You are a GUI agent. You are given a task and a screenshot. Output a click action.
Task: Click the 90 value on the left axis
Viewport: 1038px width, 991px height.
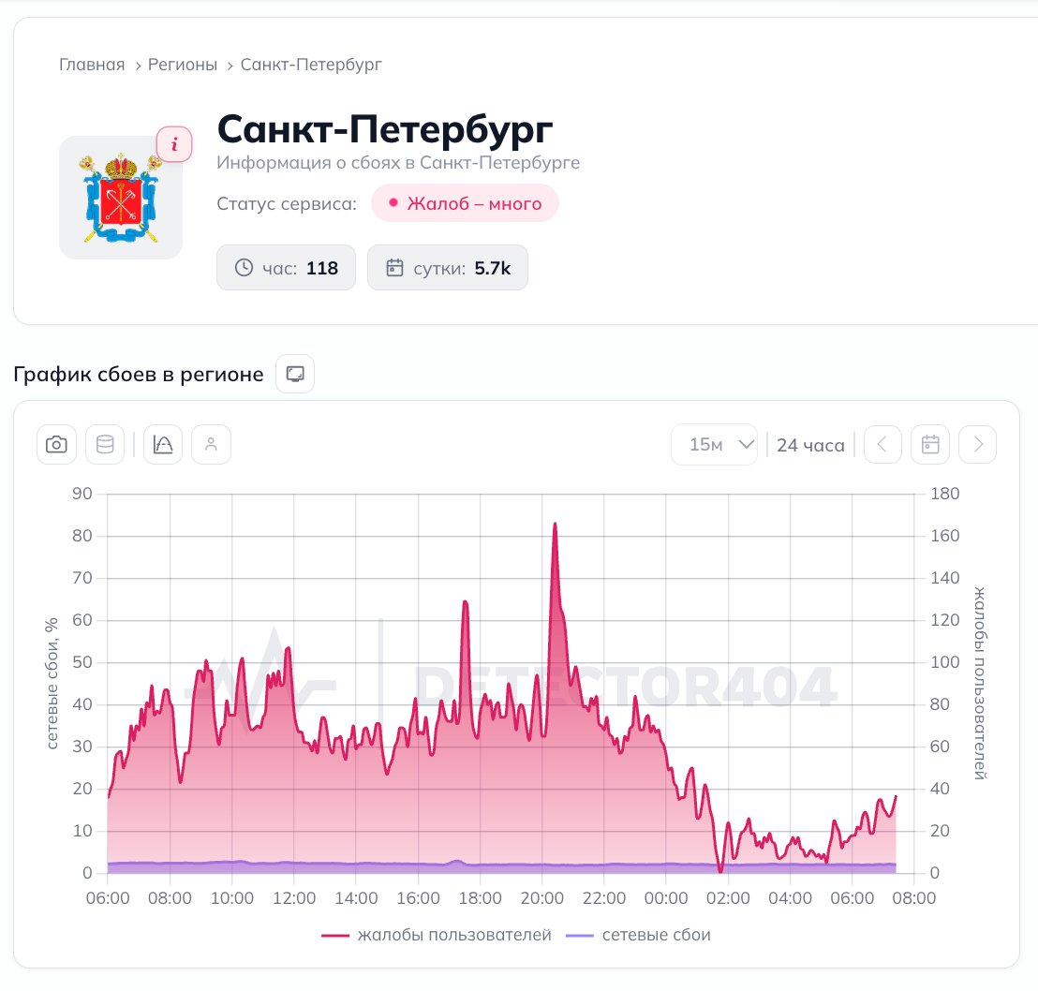pos(82,494)
